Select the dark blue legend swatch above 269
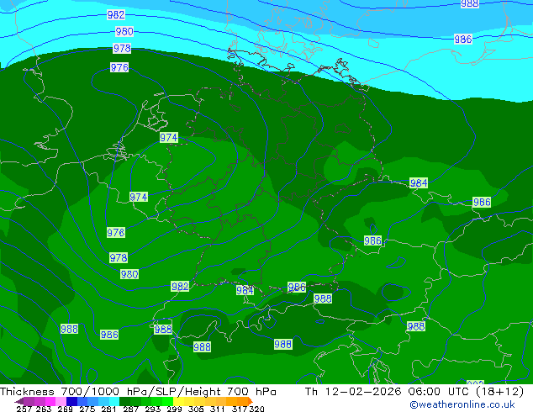 (x=71, y=401)
